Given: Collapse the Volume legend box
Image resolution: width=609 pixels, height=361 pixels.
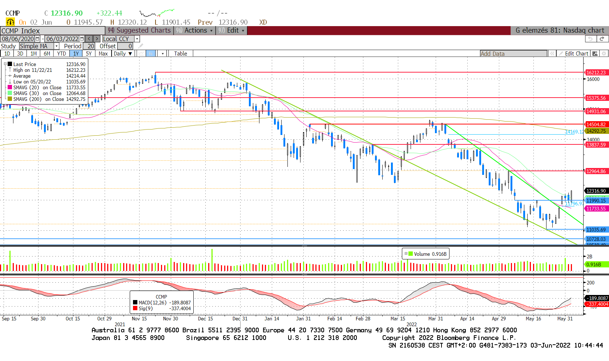Looking at the screenshot, I should (406, 254).
